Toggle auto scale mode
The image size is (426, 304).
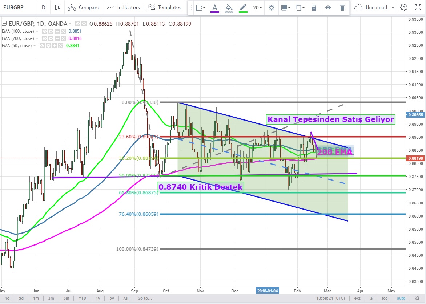point(401,298)
